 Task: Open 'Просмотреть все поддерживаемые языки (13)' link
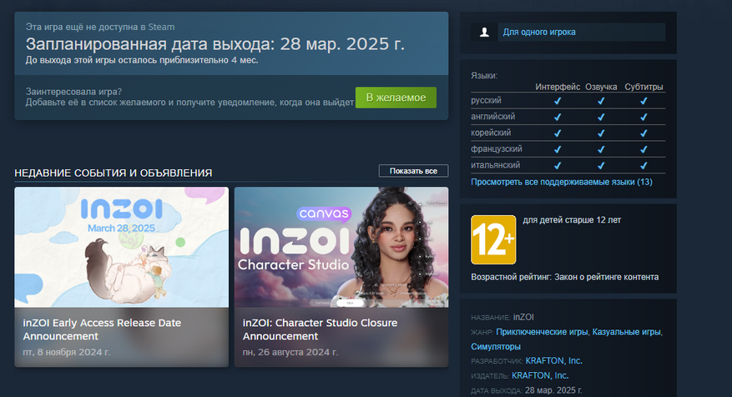tap(562, 182)
